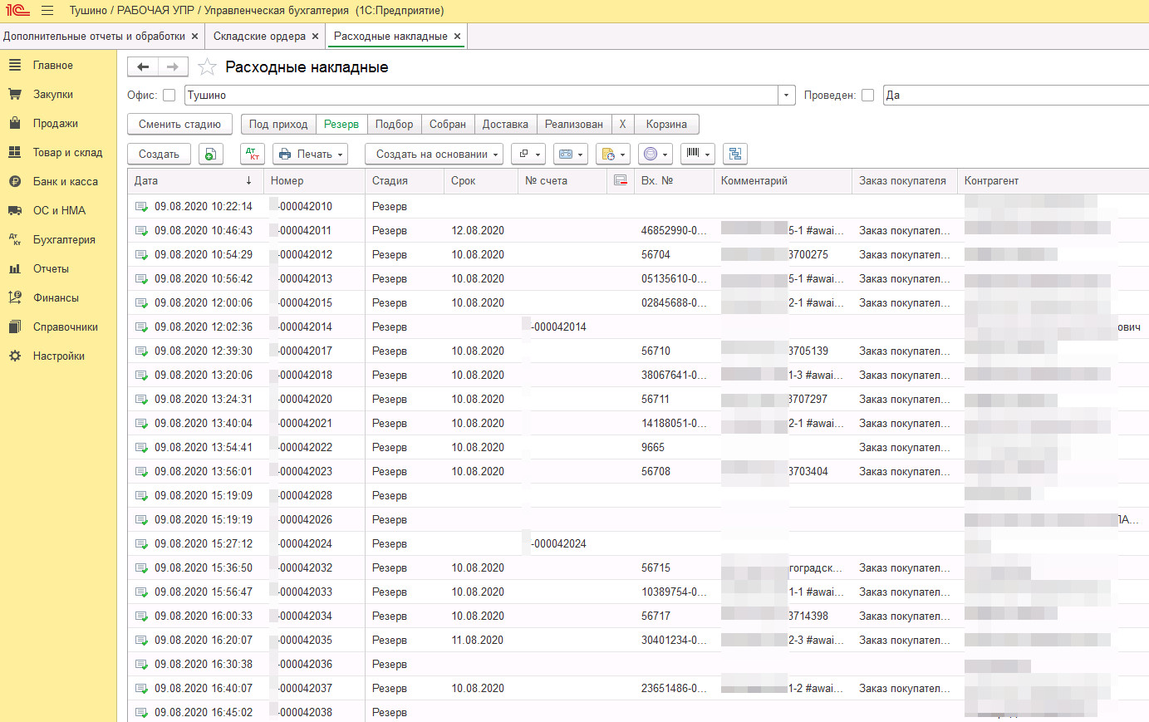Click the copy document icon next to Создать
The height and width of the screenshot is (722, 1149).
tap(211, 154)
